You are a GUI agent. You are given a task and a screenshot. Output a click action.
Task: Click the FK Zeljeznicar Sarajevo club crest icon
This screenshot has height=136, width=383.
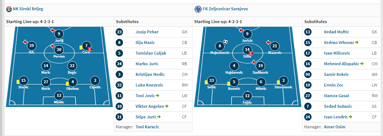pos(197,9)
